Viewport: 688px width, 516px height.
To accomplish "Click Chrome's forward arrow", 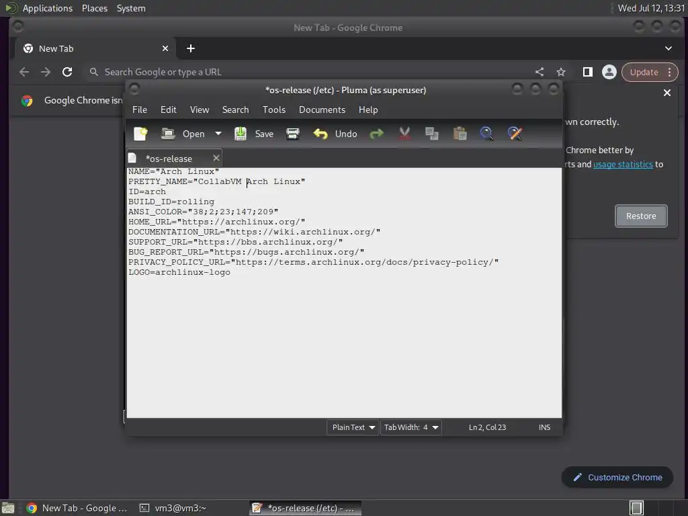I will 46,72.
